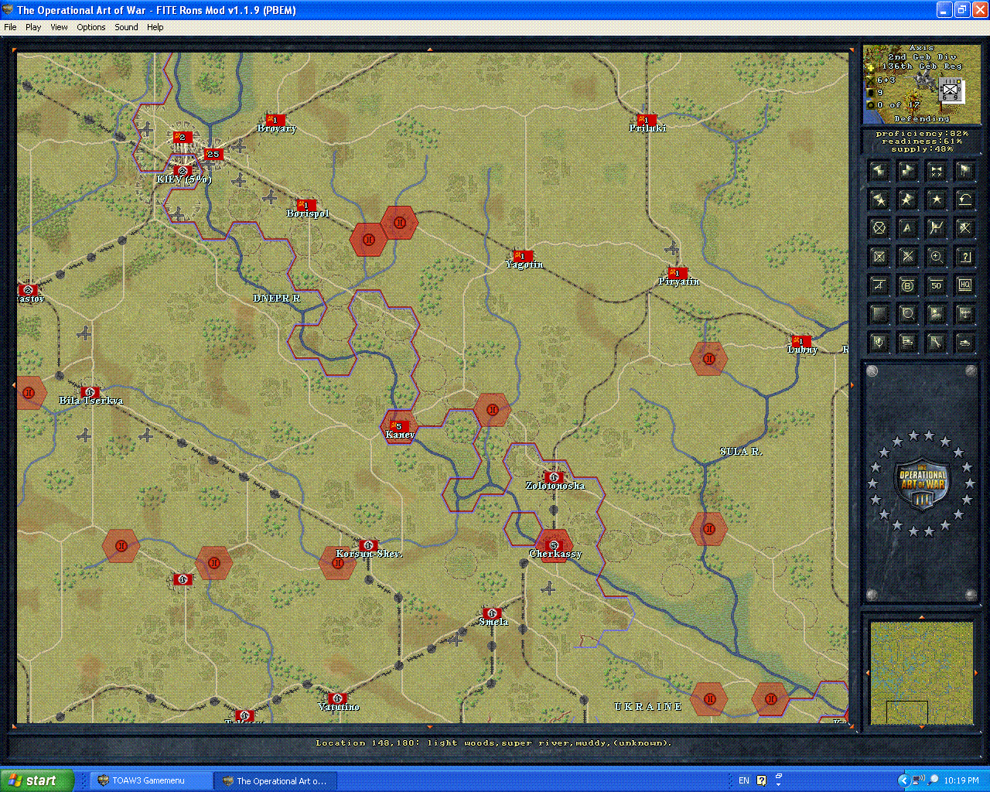The height and width of the screenshot is (792, 990).
Task: Click the button labeled 50
Action: click(936, 285)
